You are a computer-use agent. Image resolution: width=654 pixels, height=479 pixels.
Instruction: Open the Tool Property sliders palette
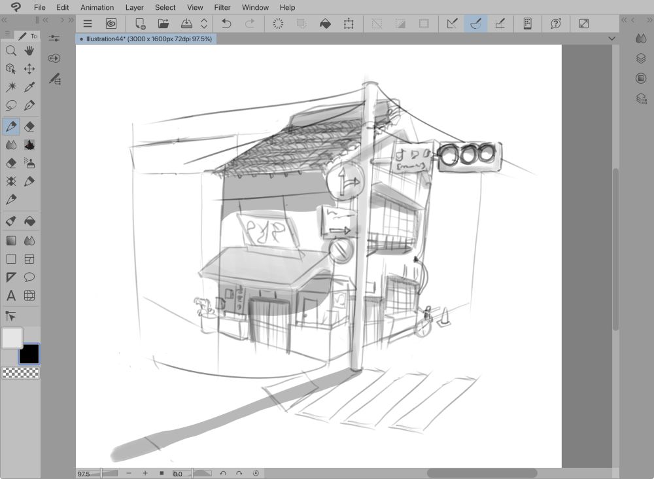click(54, 39)
